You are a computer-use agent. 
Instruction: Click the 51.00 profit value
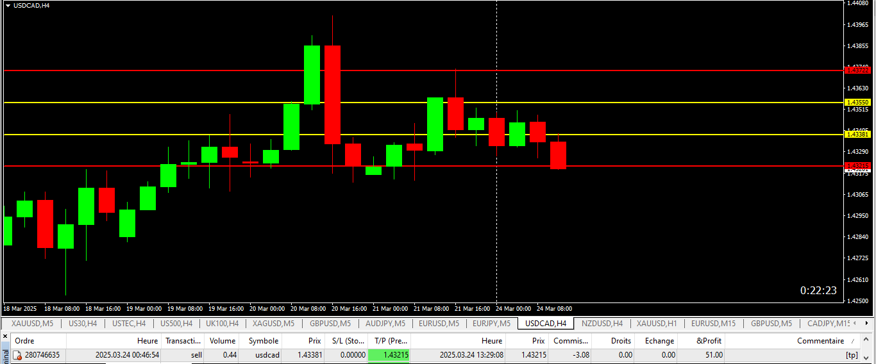[714, 355]
